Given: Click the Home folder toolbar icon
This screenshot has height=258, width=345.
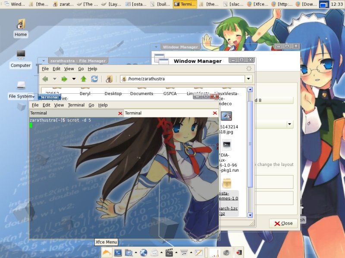Looking at the screenshot, I should click(109, 79).
